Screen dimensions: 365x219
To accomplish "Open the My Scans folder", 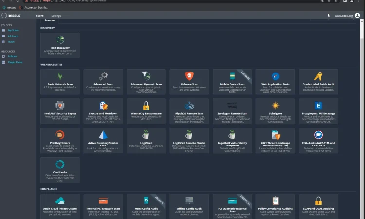I will (13, 30).
